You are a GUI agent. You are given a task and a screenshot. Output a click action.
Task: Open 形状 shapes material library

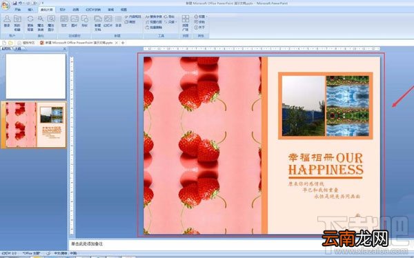(x=84, y=21)
